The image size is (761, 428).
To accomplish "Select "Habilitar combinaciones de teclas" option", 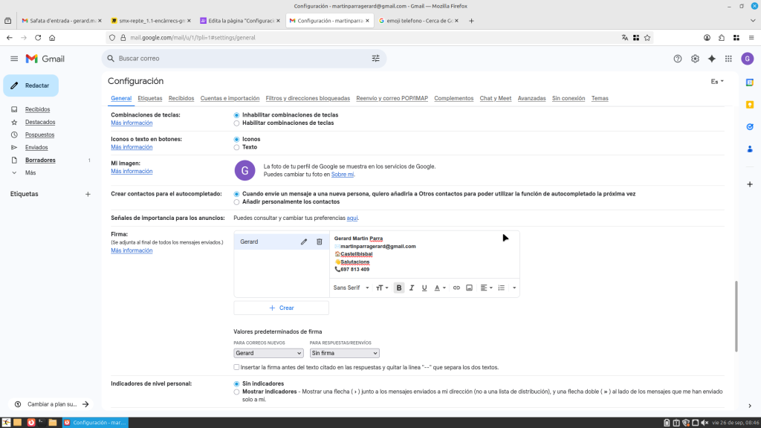I will click(236, 123).
